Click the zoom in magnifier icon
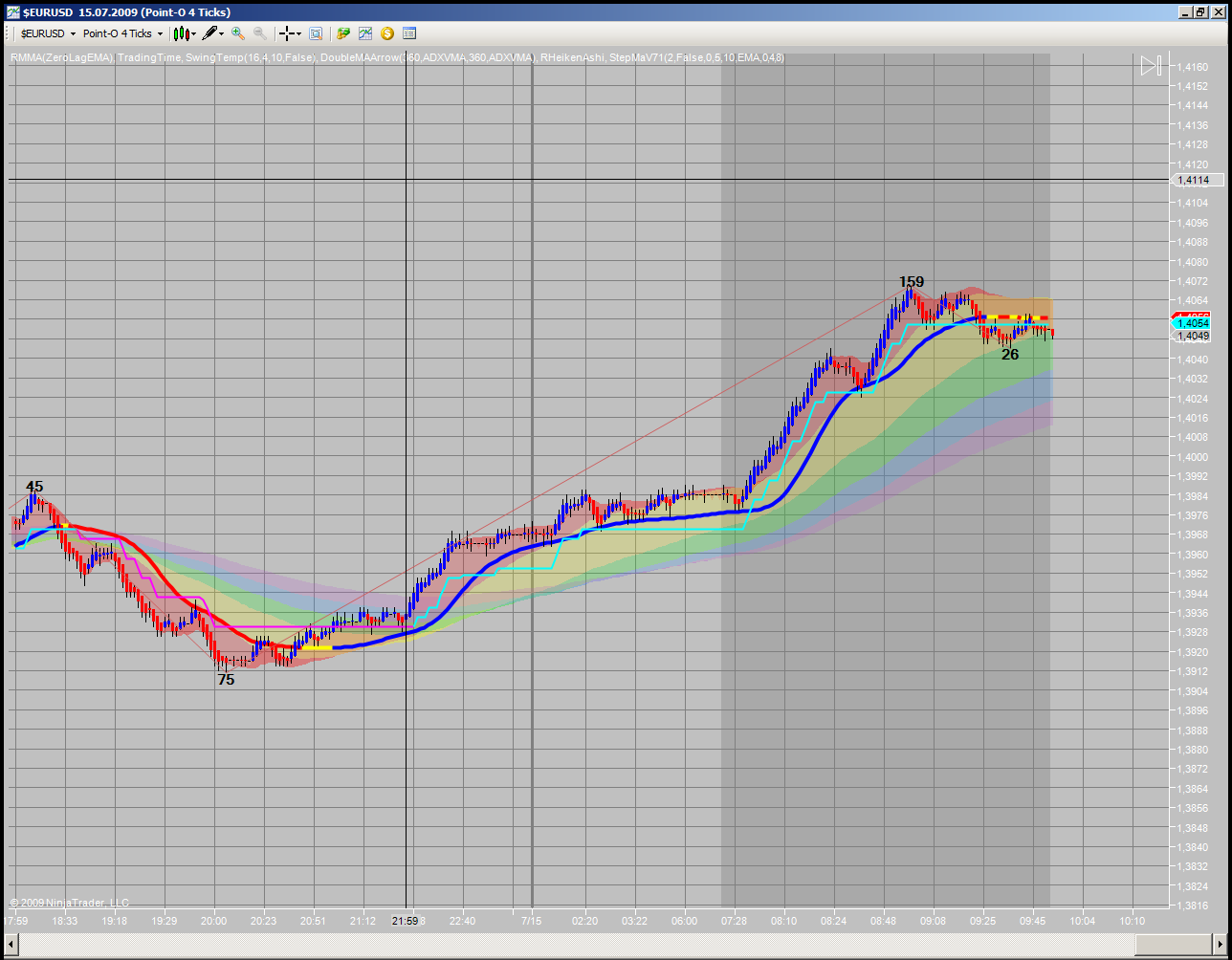This screenshot has height=960, width=1232. point(238,33)
